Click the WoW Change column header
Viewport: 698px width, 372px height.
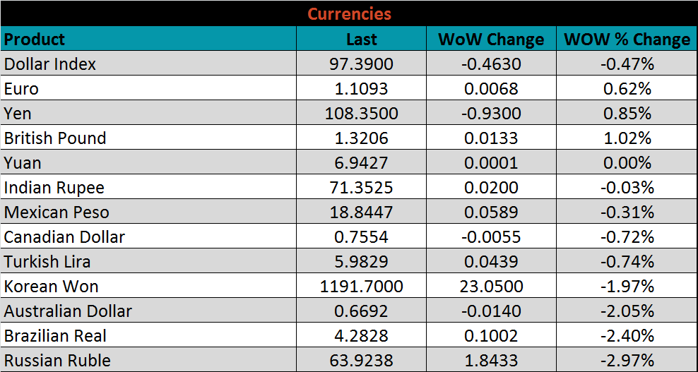491,39
